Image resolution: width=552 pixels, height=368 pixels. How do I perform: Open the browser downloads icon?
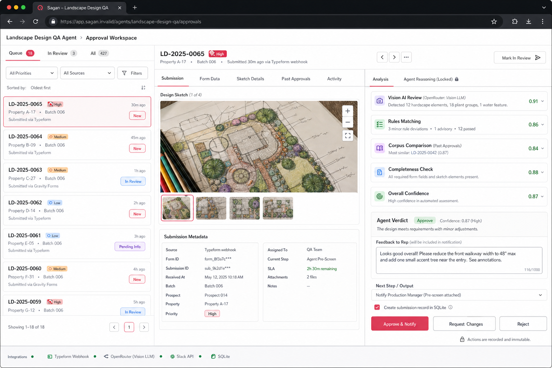(x=529, y=22)
